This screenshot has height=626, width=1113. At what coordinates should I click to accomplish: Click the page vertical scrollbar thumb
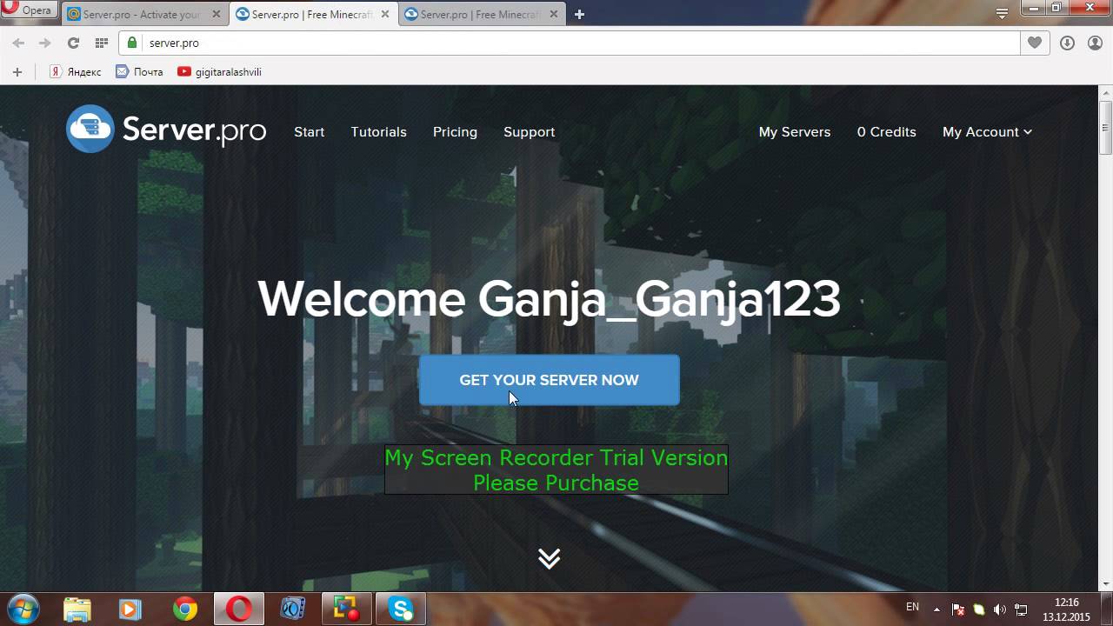(x=1105, y=127)
